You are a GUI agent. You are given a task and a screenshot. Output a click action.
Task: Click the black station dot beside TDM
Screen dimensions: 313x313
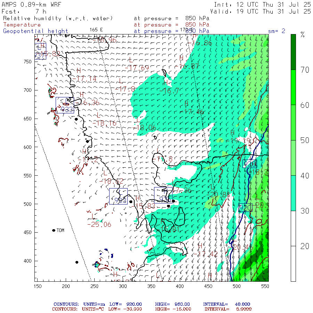[x=54, y=230]
